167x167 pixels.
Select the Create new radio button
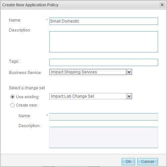point(12,105)
